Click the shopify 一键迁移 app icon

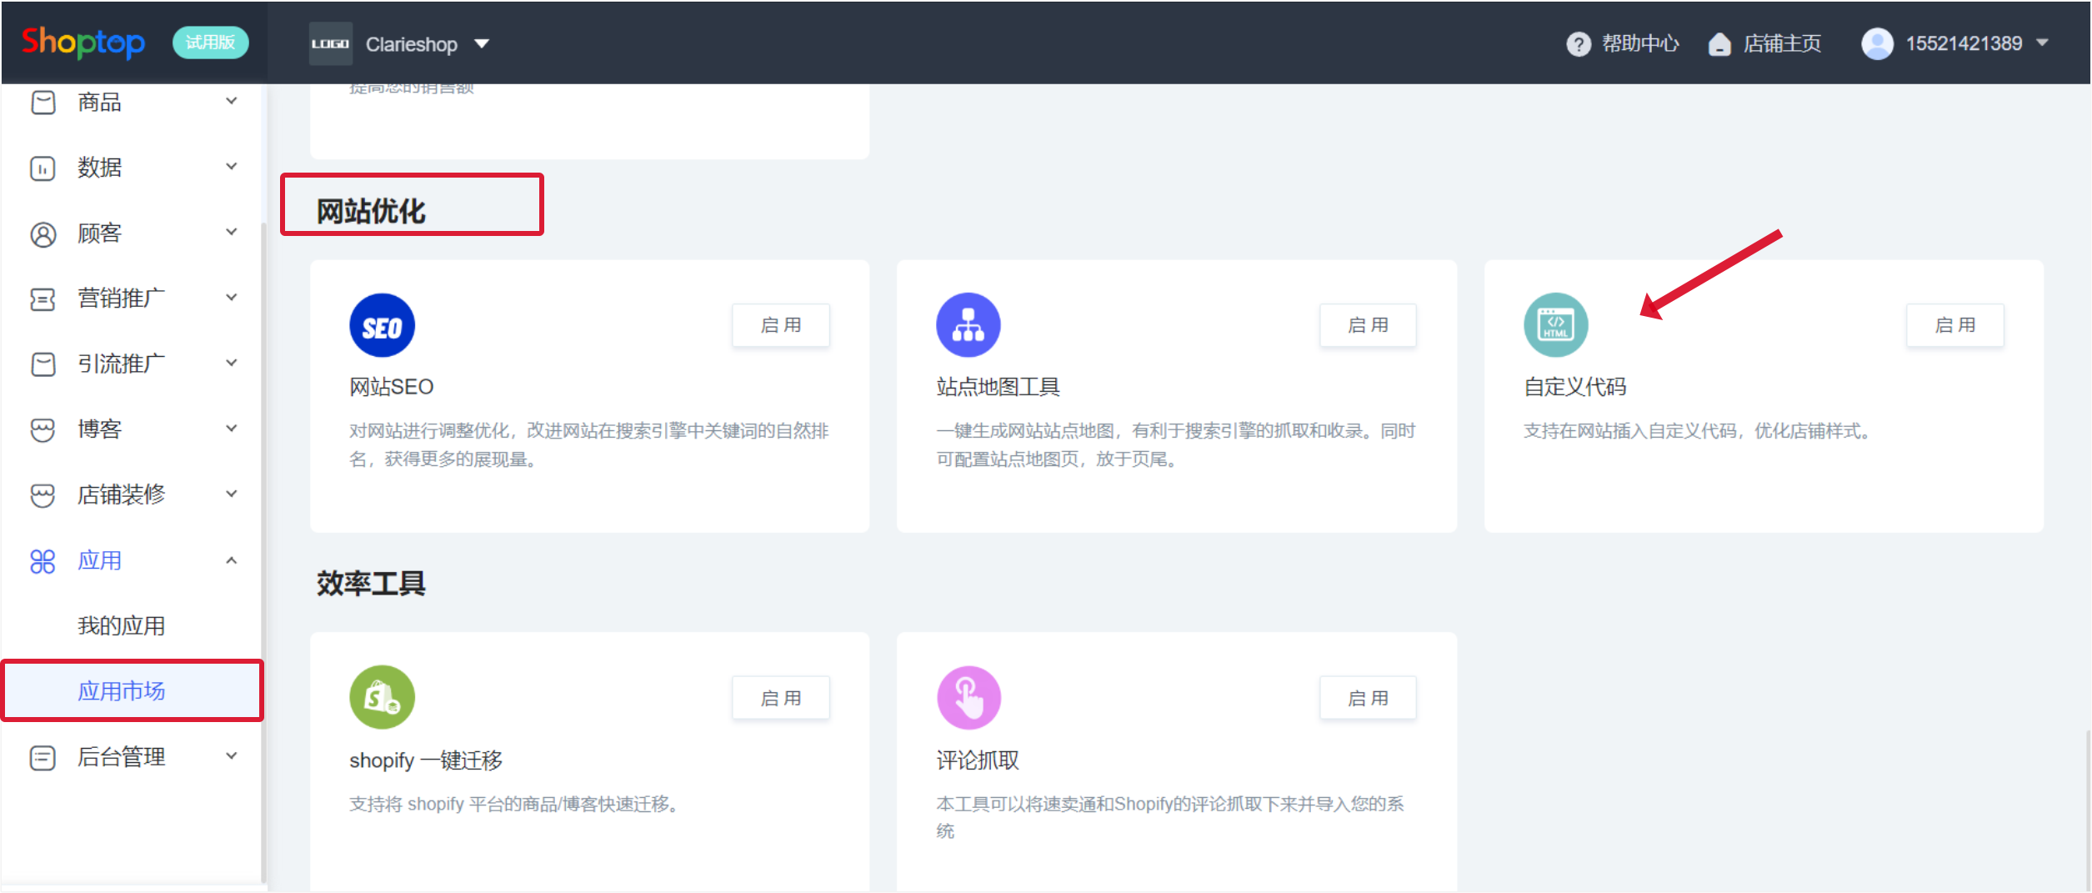click(382, 698)
